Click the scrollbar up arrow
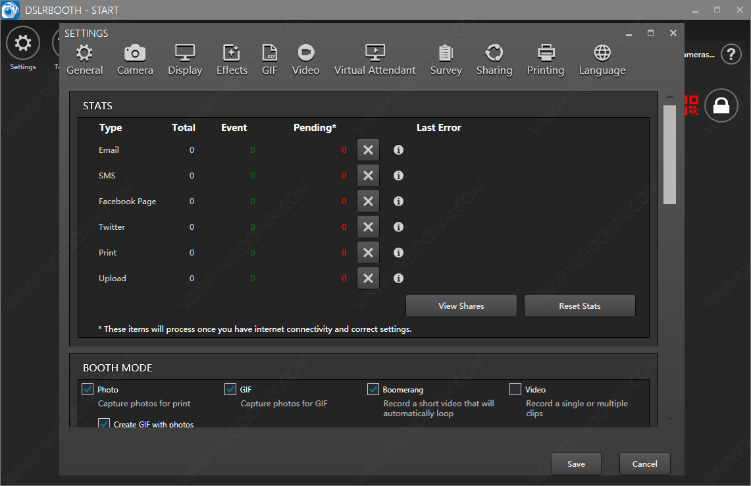This screenshot has width=751, height=486. pyautogui.click(x=669, y=97)
